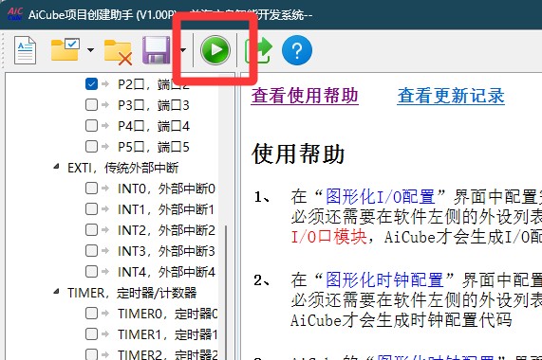
Task: Click the green play generate button
Action: pos(215,50)
